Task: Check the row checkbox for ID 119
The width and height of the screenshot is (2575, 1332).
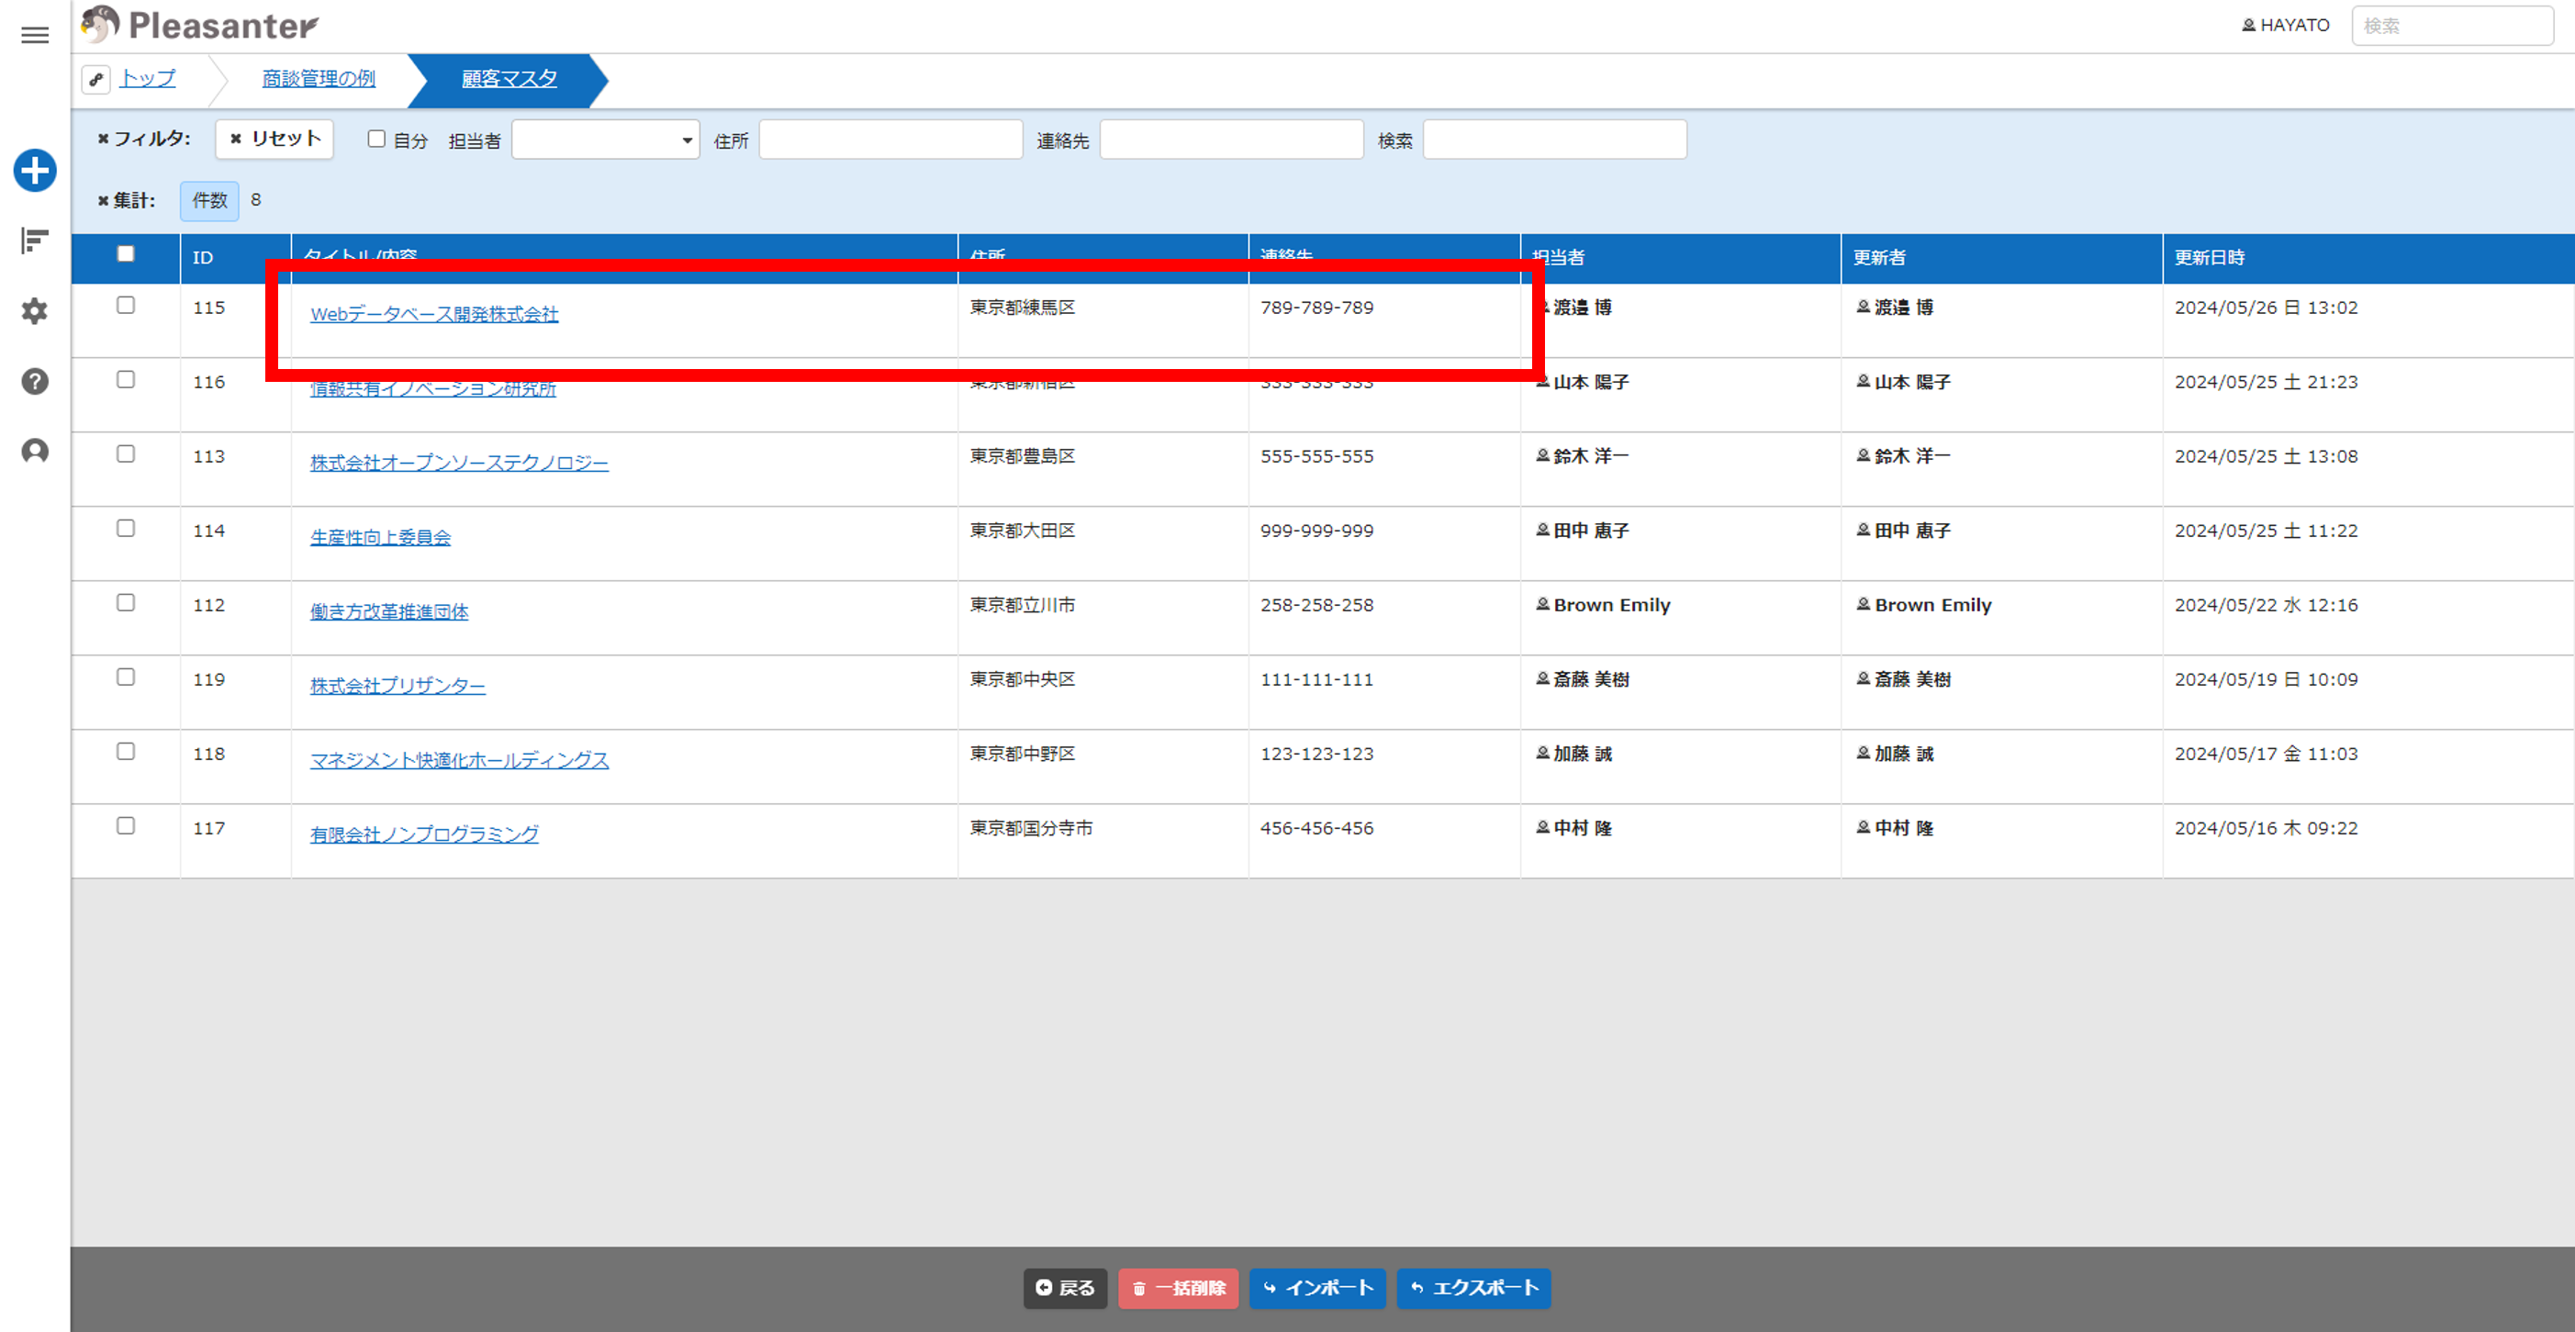Action: [125, 677]
